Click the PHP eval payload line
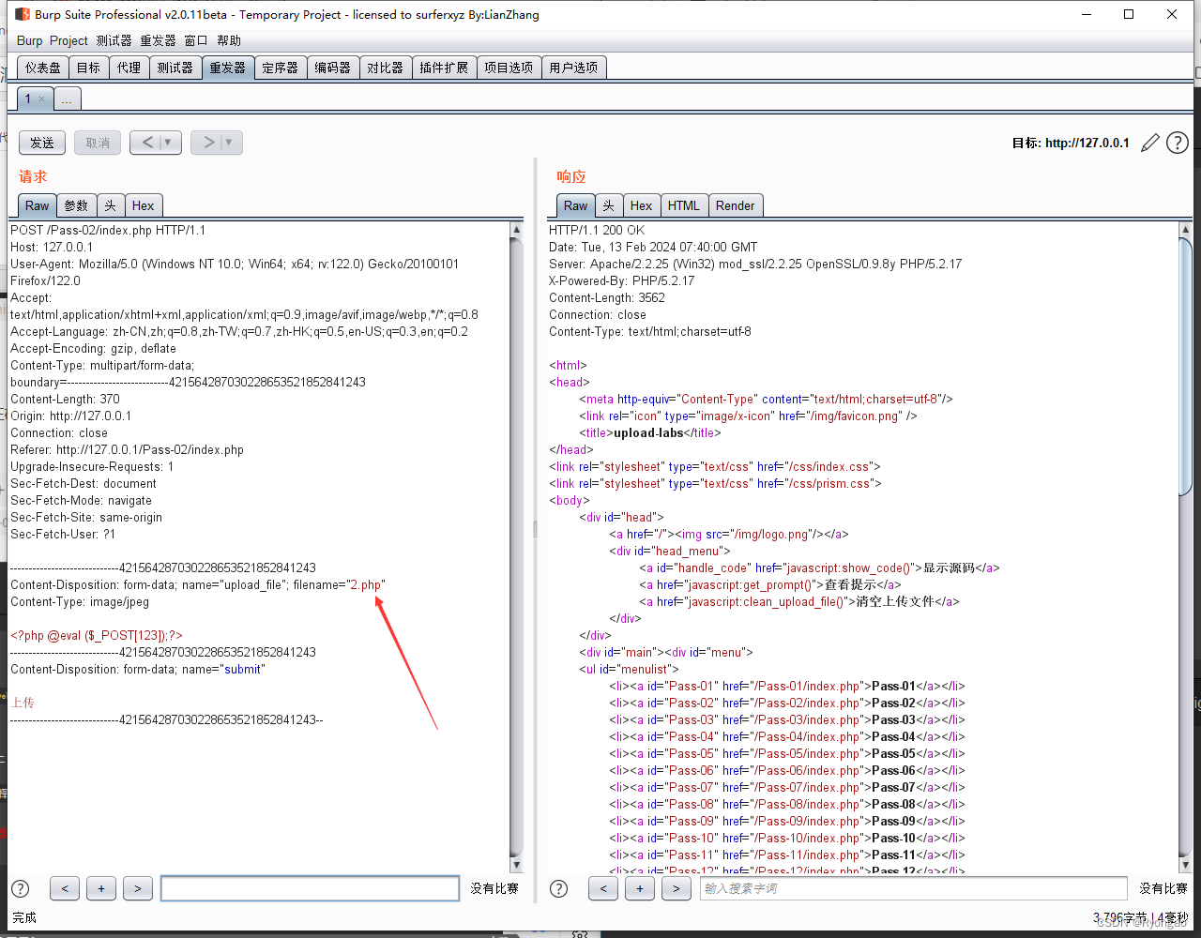The height and width of the screenshot is (938, 1201). [97, 635]
